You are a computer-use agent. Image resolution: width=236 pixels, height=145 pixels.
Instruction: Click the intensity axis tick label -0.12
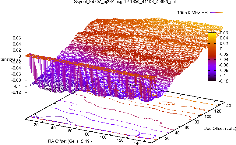[16, 92]
